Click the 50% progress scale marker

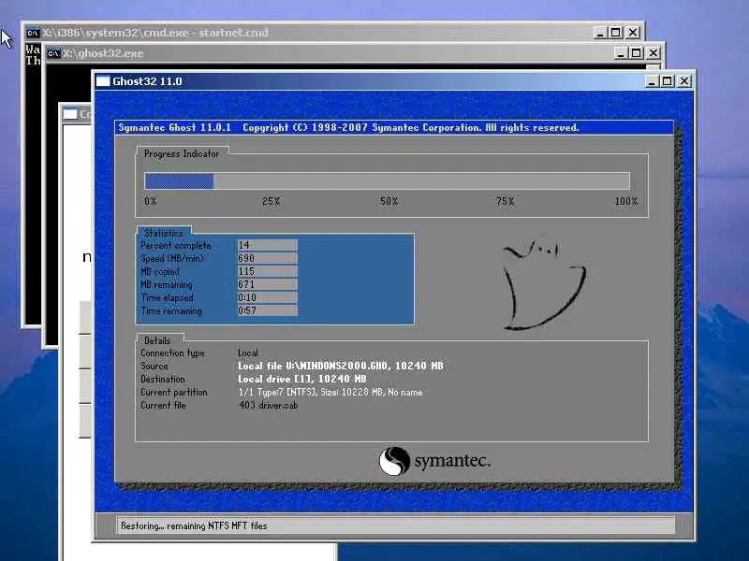389,201
